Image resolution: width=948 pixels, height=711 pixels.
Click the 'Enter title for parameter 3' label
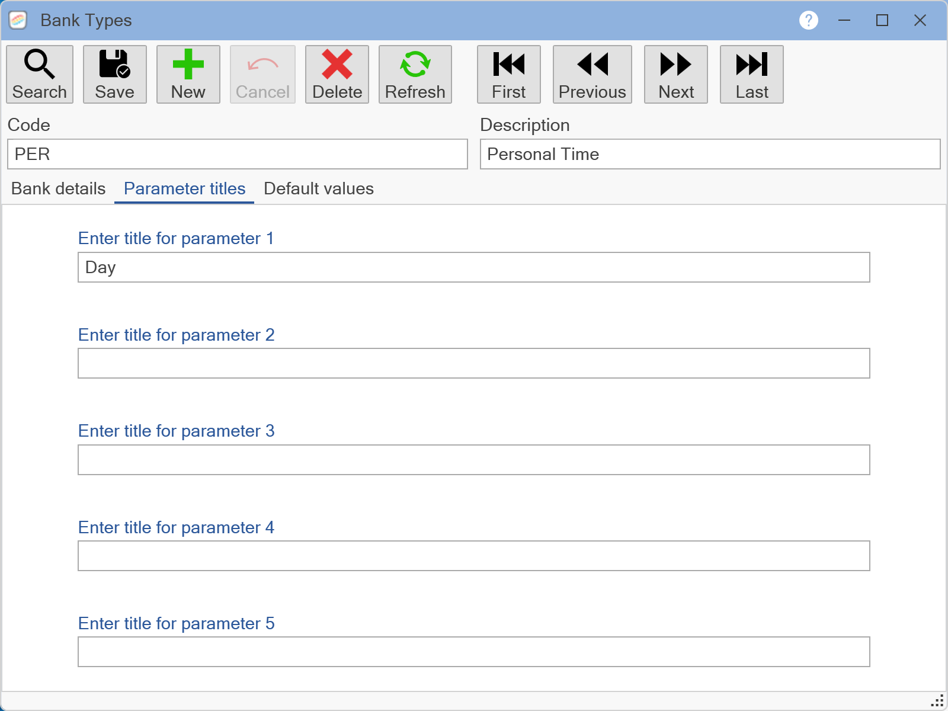coord(177,431)
